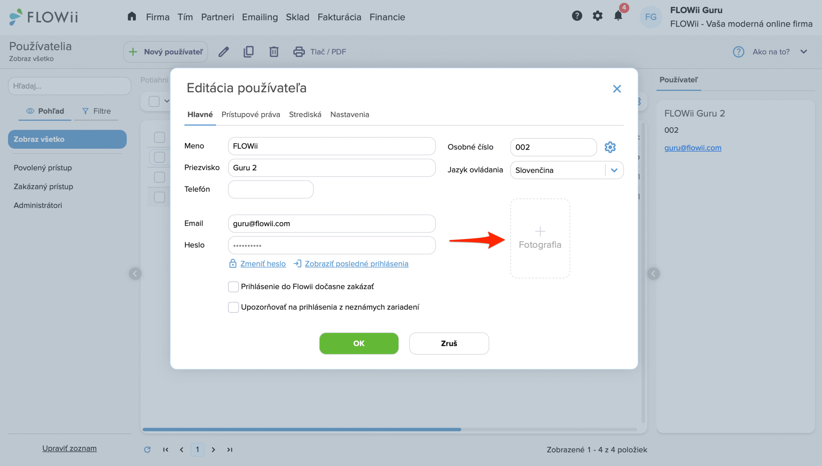Image resolution: width=822 pixels, height=466 pixels.
Task: Open notifications bell icon
Action: point(618,16)
